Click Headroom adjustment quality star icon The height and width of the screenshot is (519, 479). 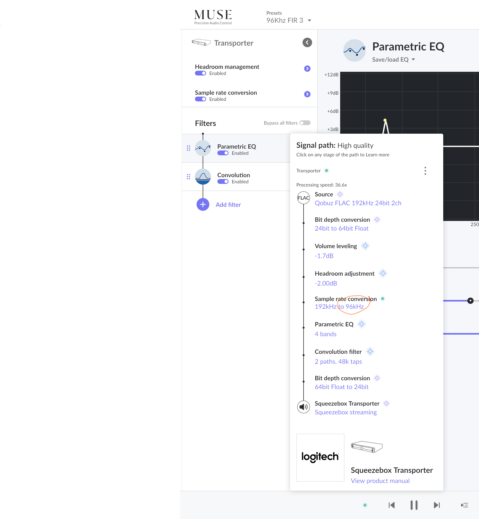[383, 273]
